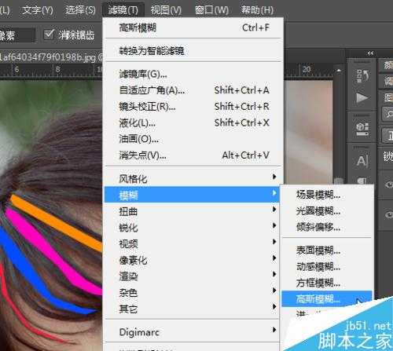Expand the highlighted 模糊 submenu
Image resolution: width=393 pixels, height=351 pixels.
[192, 195]
